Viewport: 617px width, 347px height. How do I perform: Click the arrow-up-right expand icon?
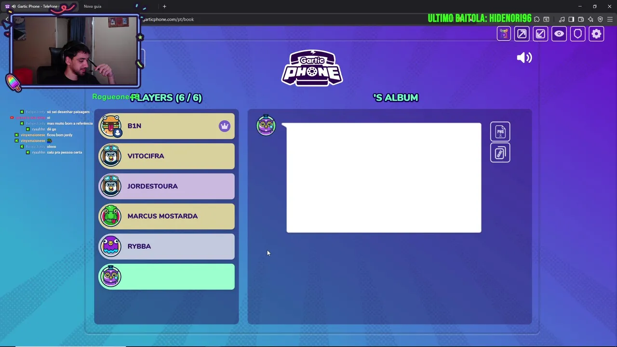click(522, 34)
